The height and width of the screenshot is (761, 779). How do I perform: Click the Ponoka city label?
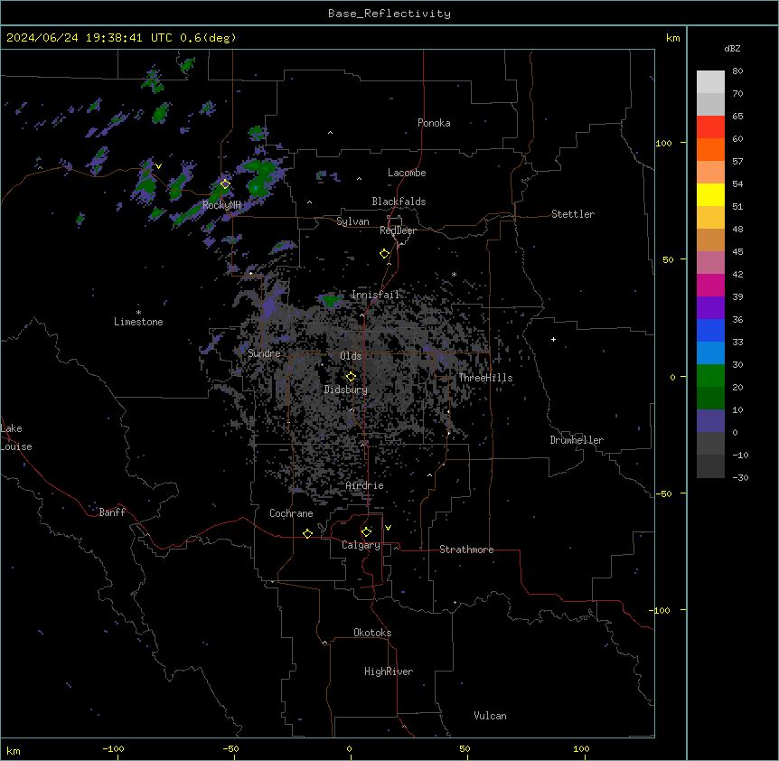click(434, 123)
